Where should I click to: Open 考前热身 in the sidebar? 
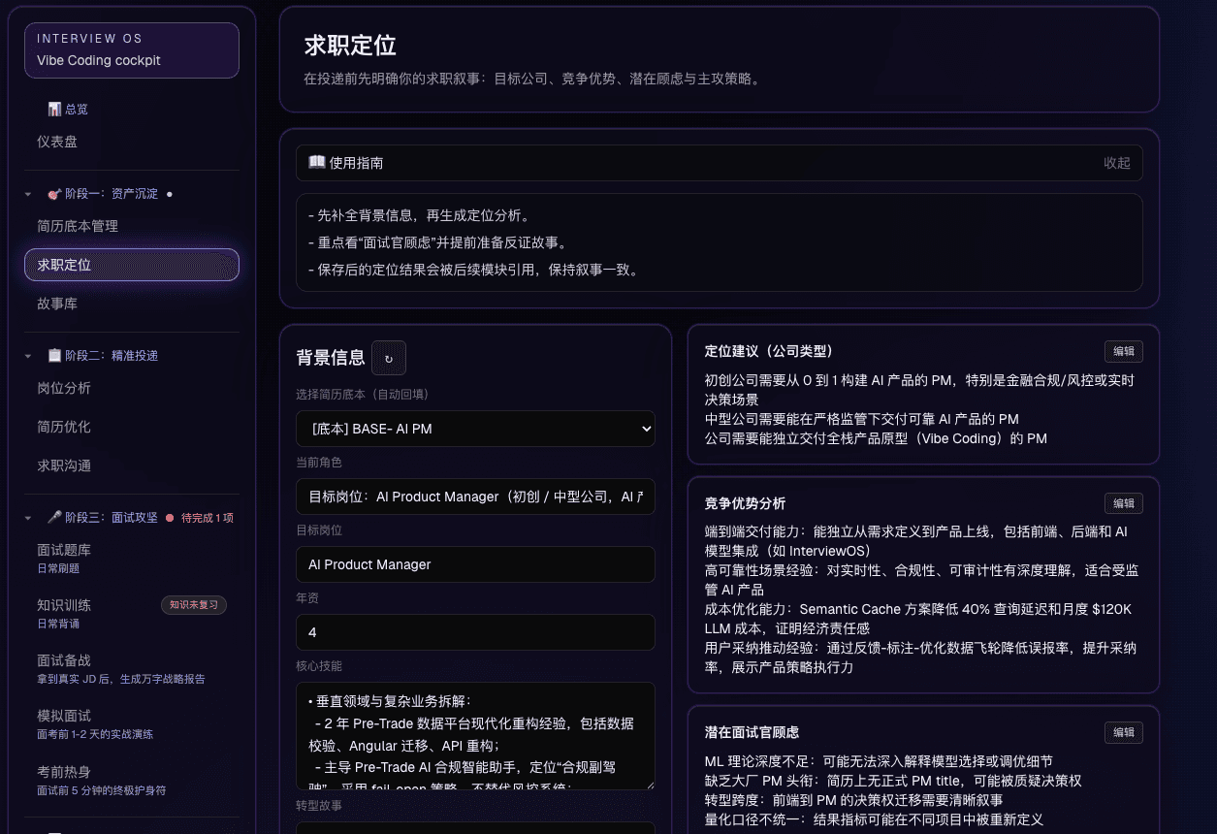tap(132, 780)
